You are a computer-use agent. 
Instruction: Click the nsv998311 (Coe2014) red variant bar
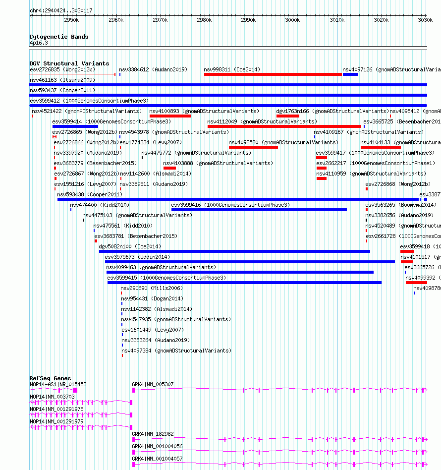(x=273, y=74)
